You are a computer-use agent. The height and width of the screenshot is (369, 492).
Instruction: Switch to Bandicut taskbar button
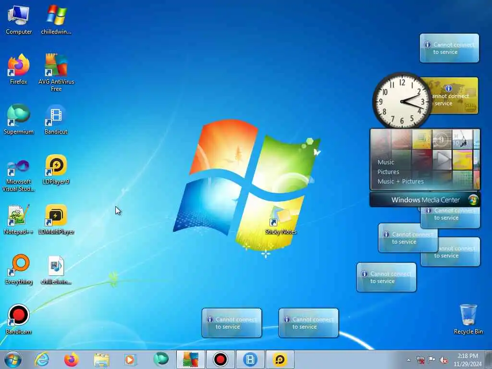[250, 359]
